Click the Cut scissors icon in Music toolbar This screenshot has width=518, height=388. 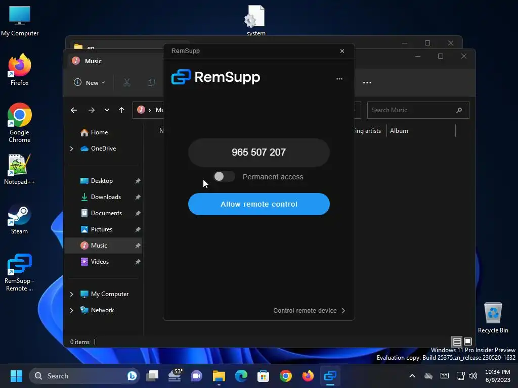[127, 82]
